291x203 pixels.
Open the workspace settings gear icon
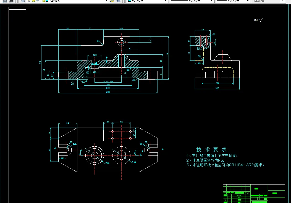tap(5, 1)
